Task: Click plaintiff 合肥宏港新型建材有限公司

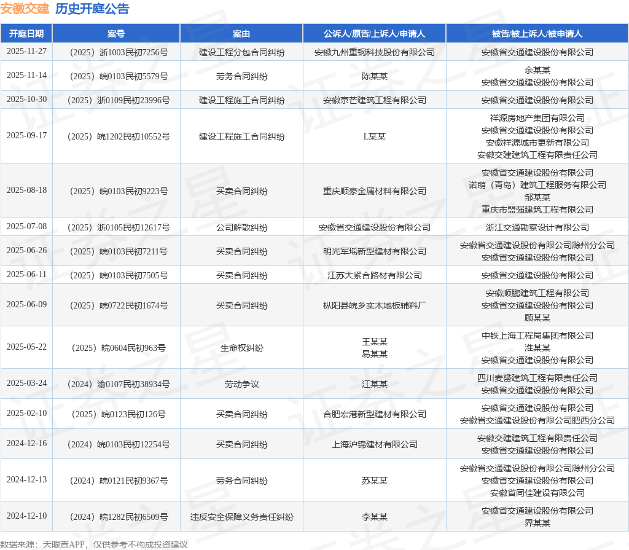Action: point(374,414)
